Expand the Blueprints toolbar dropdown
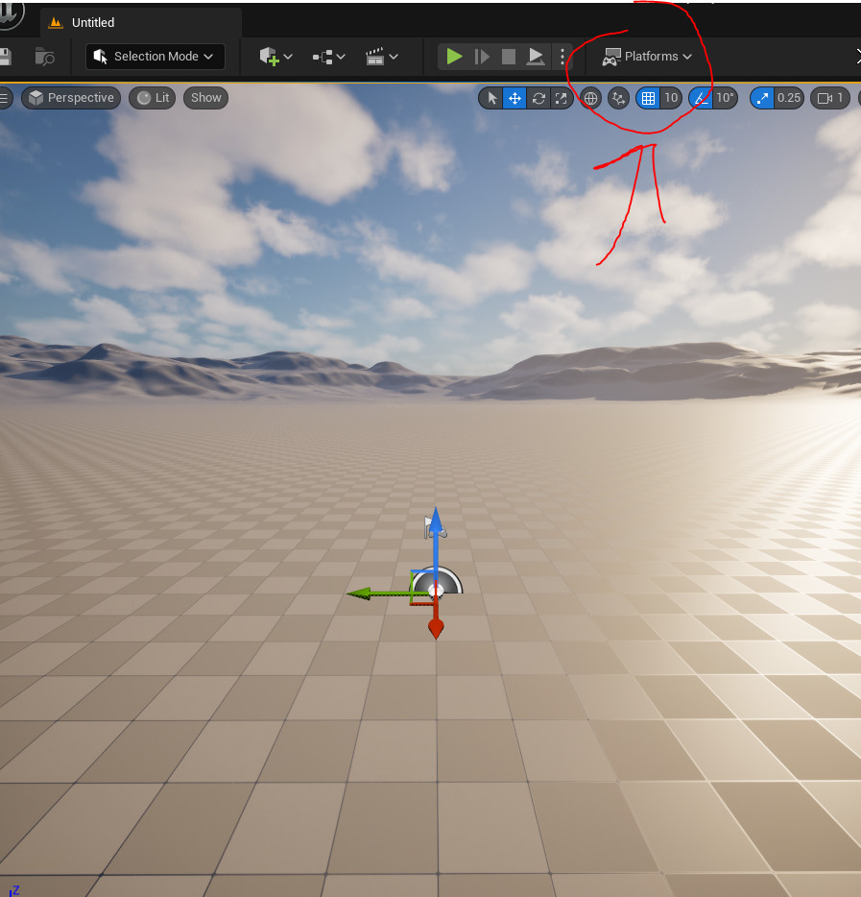861x897 pixels. click(x=328, y=56)
